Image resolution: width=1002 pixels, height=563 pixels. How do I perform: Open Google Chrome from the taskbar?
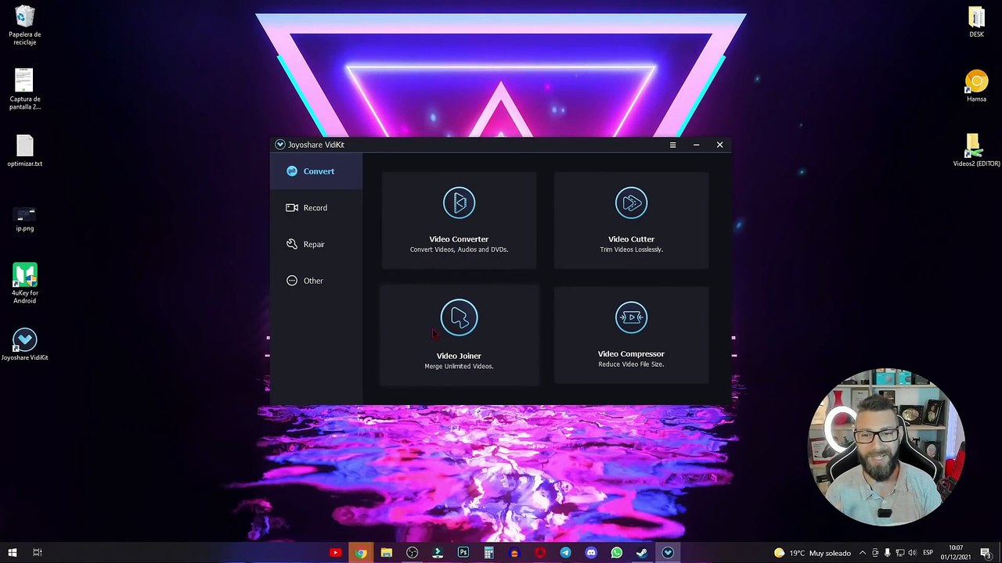tap(361, 553)
